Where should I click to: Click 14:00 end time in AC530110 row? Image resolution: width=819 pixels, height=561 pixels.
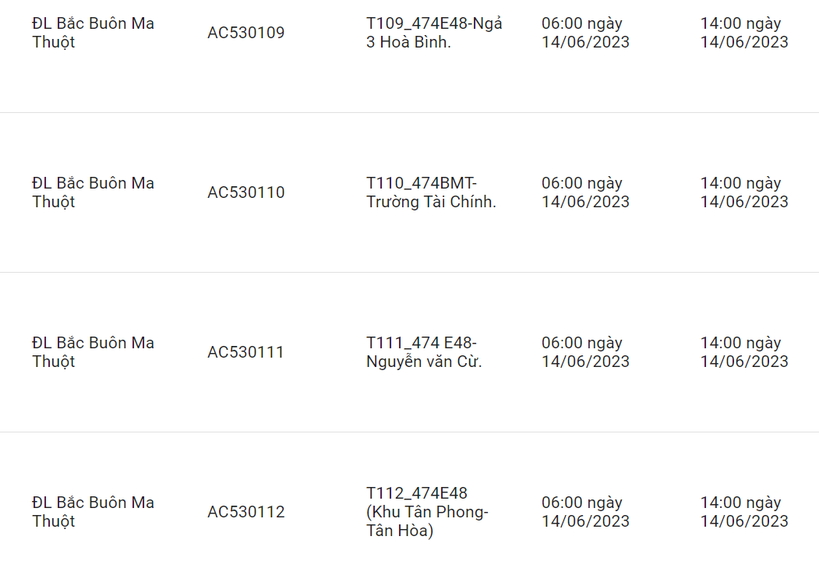coord(744,192)
